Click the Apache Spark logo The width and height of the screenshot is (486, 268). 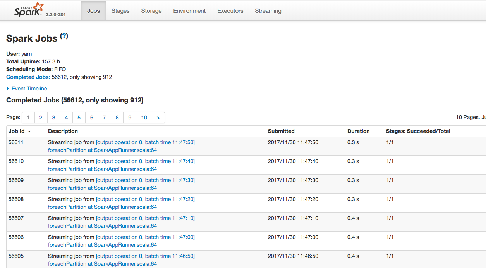28,10
